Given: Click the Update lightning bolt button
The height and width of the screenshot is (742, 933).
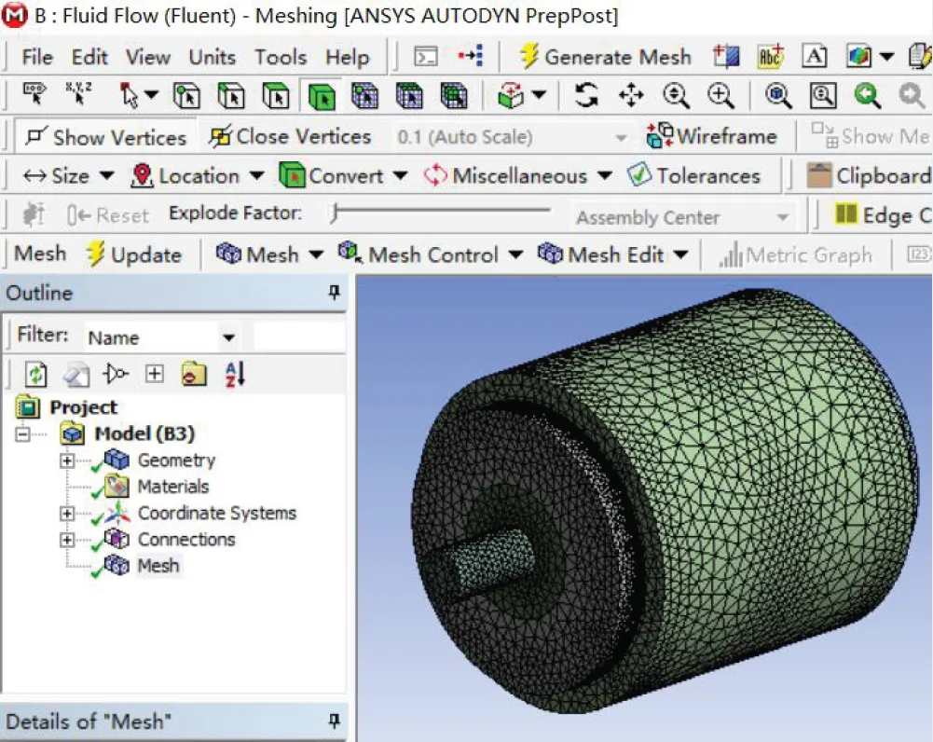Looking at the screenshot, I should click(x=134, y=254).
